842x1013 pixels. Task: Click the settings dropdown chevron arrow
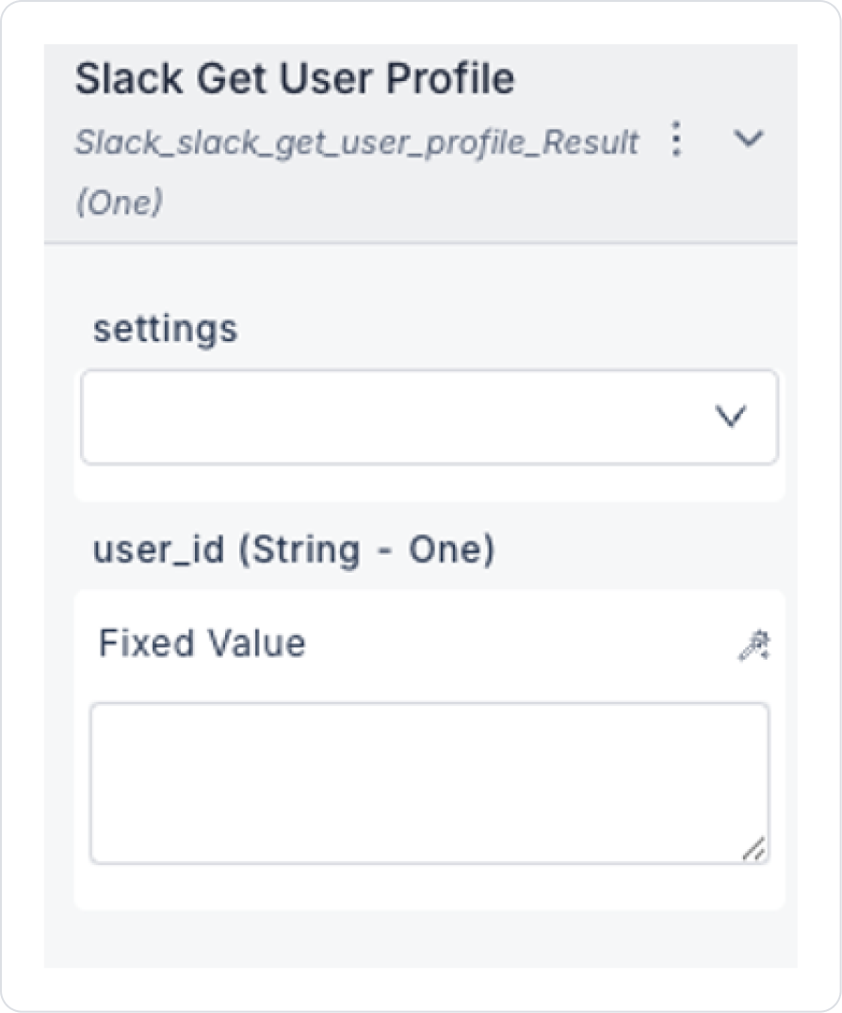pyautogui.click(x=731, y=417)
